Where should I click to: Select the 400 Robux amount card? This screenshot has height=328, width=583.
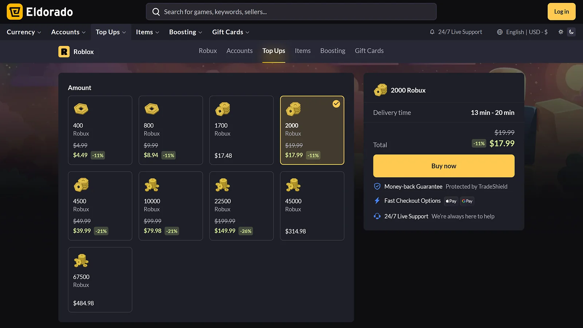(100, 130)
